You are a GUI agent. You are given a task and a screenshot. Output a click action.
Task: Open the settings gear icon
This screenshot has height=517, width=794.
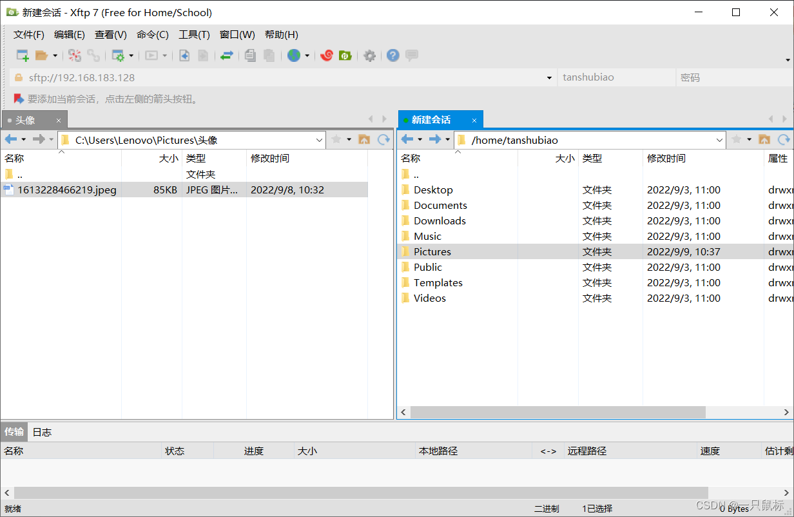click(369, 55)
